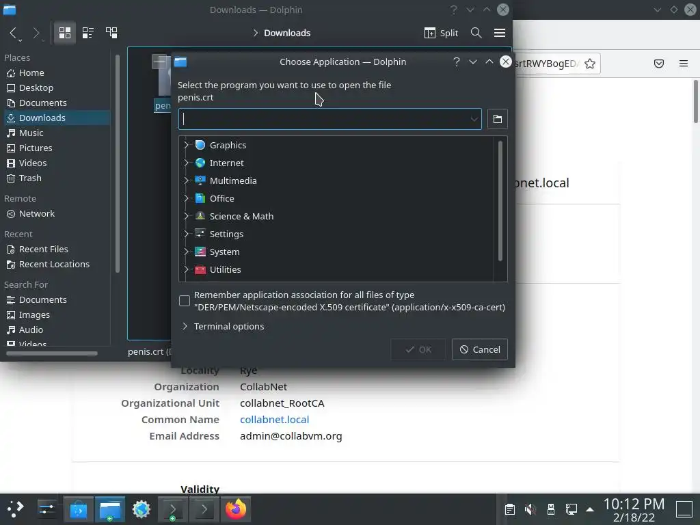Click the Cancel button
Image resolution: width=700 pixels, height=525 pixels.
[480, 349]
